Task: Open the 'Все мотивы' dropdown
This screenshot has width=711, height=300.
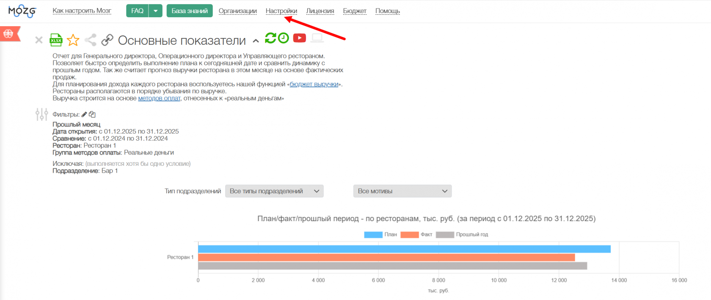Action: [x=402, y=191]
